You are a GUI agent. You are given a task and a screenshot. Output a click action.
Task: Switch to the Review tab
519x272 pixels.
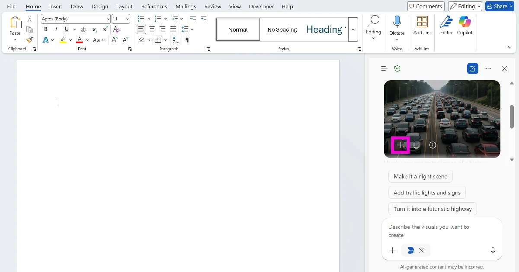pos(212,6)
